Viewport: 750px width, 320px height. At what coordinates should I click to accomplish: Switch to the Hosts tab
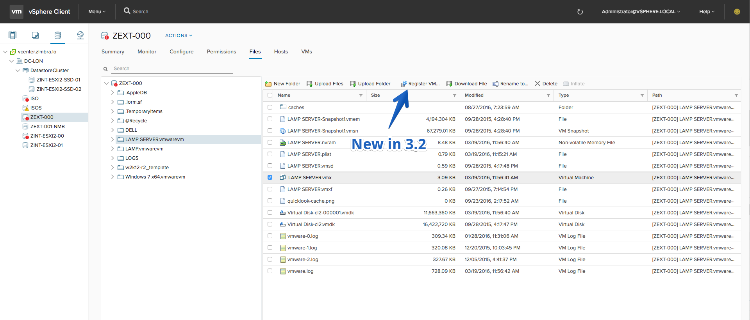pyautogui.click(x=281, y=52)
